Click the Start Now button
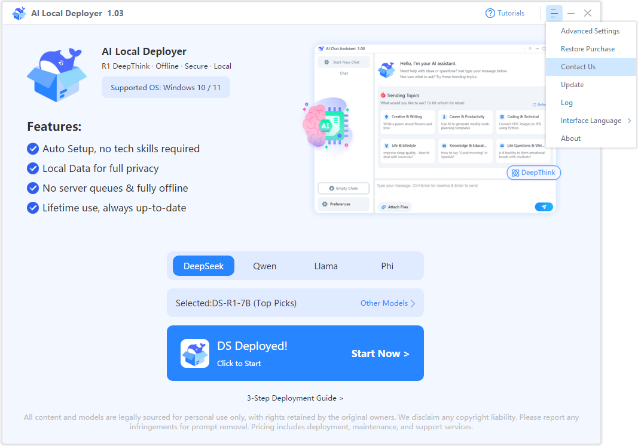This screenshot has height=446, width=638. click(x=380, y=353)
